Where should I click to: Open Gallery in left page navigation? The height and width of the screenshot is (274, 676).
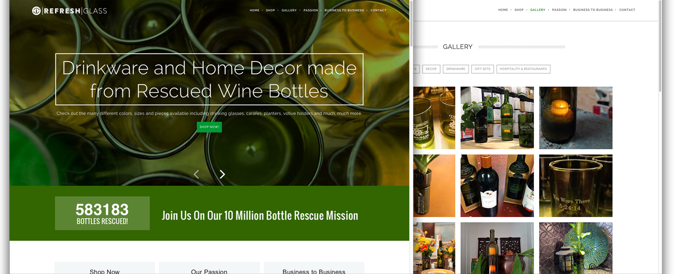tap(289, 10)
